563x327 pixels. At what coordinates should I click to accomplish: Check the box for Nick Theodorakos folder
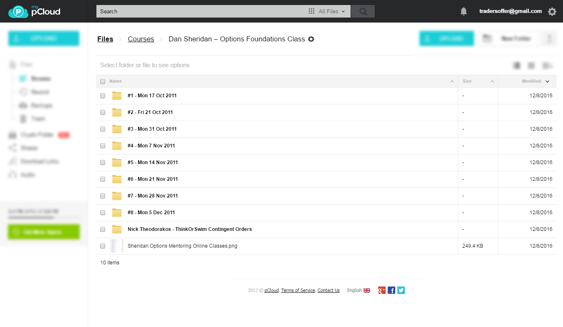(x=103, y=229)
